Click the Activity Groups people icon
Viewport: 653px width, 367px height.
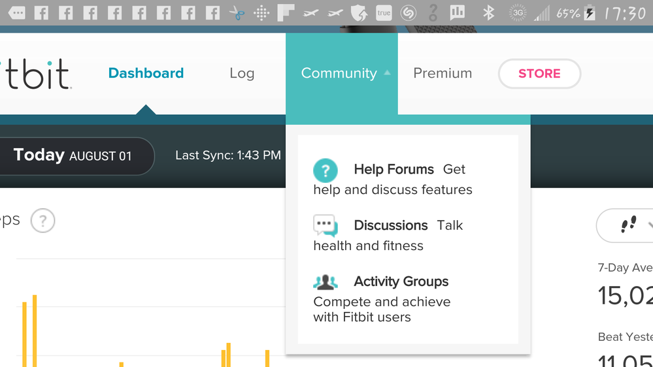click(x=326, y=282)
